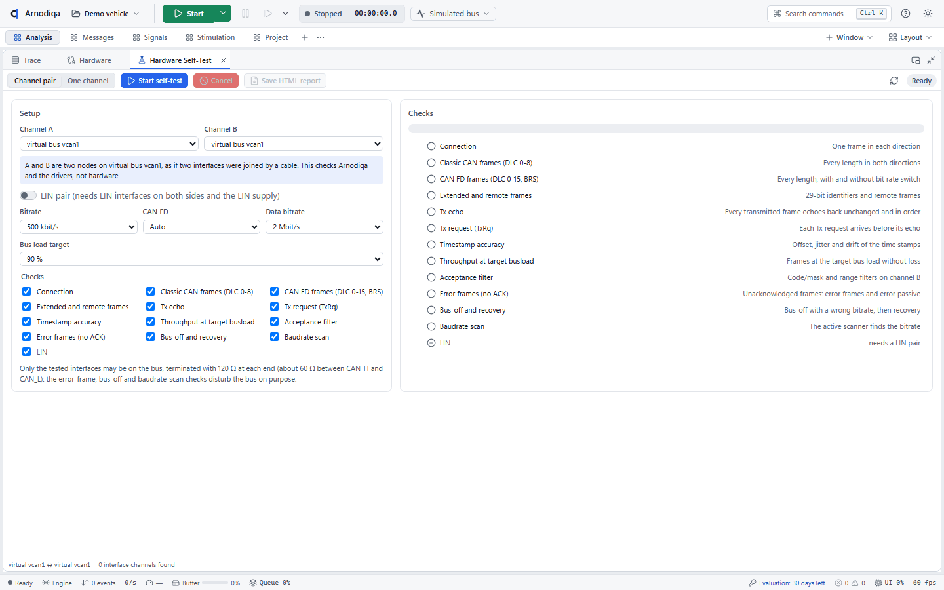Uncheck the Bus-off and recovery checkbox
This screenshot has width=944, height=590.
click(150, 337)
